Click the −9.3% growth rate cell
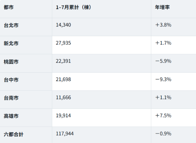This screenshot has height=143, width=196. [163, 79]
